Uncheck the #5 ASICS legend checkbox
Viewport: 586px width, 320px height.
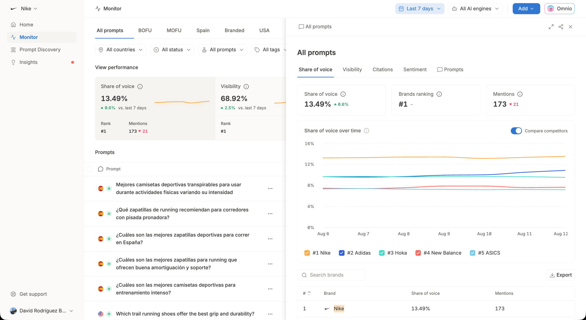[473, 253]
